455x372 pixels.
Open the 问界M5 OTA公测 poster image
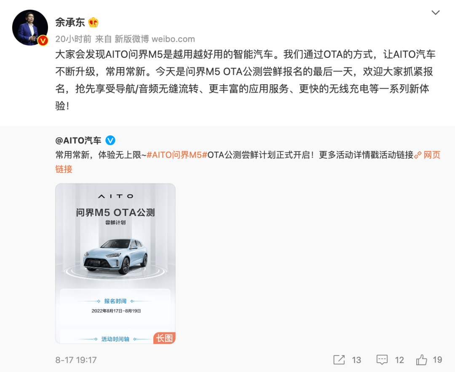point(115,263)
